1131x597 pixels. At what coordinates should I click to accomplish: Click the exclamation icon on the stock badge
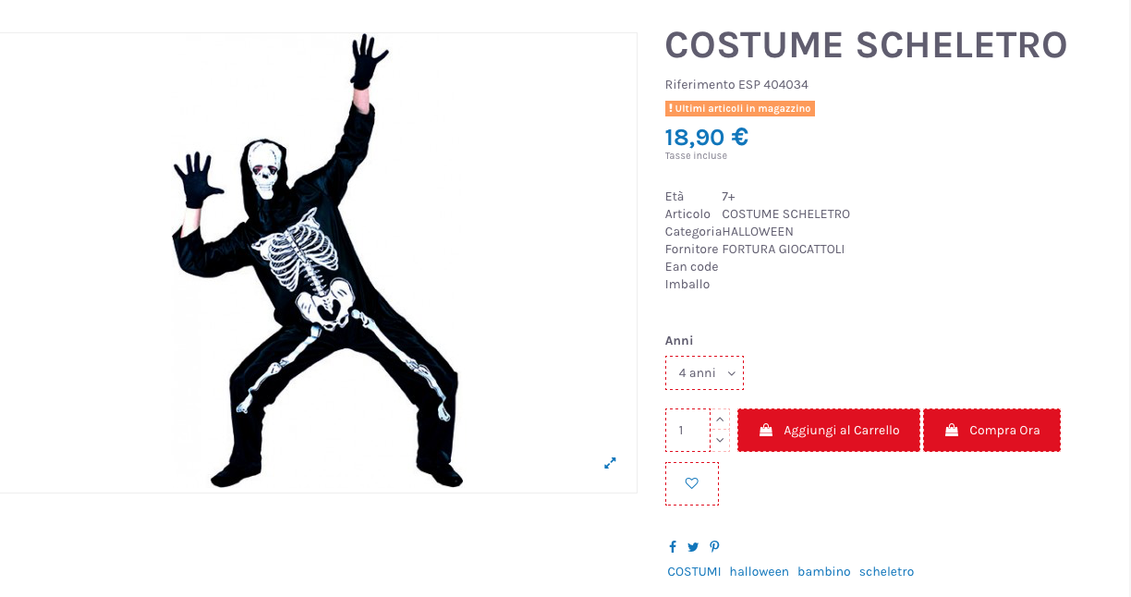672,108
